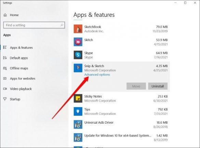200x148 pixels.
Task: Go to Offline maps settings
Action: click(x=19, y=68)
